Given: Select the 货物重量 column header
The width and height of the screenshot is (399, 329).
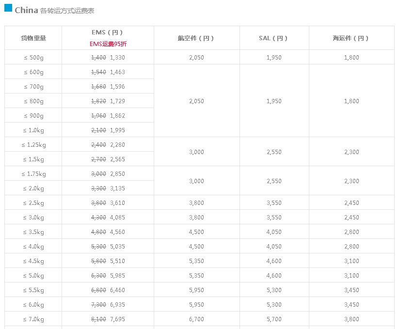Looking at the screenshot, I should click(33, 38).
